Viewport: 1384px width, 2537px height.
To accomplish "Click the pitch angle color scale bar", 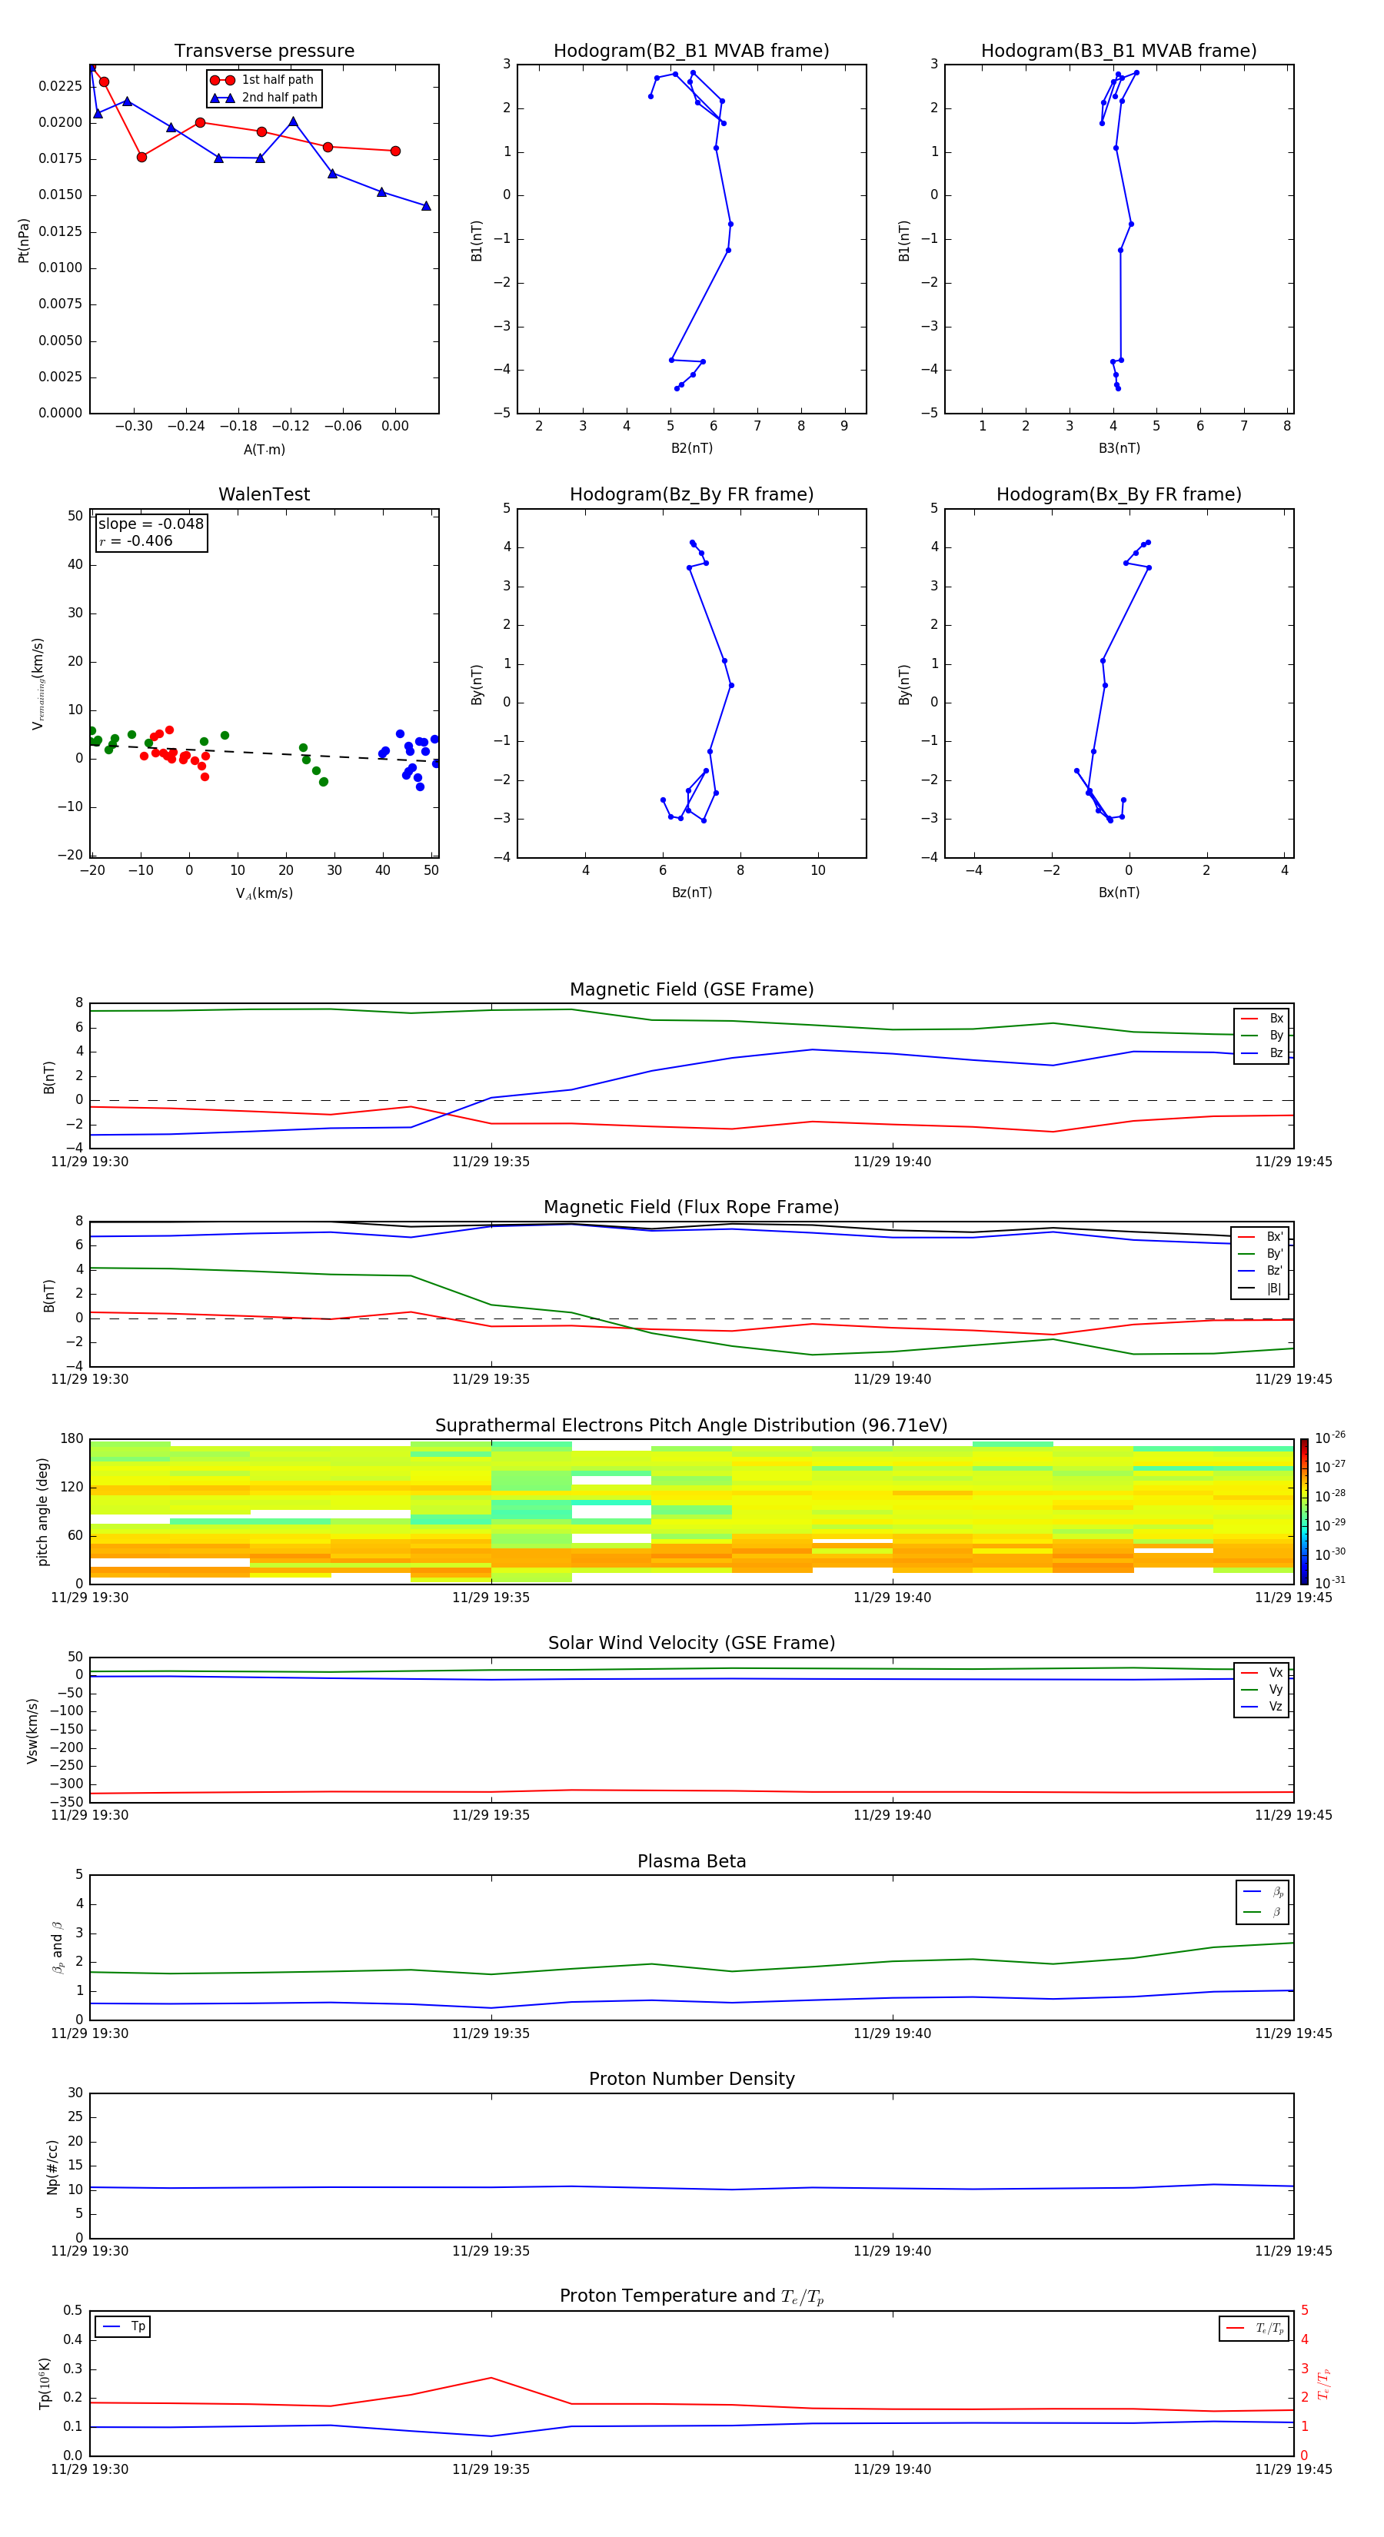I will (1304, 1511).
